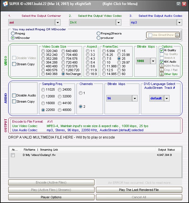This screenshot has width=189, height=203.
Task: Choose the 4:3 aspect ratio
Action: click(x=88, y=59)
